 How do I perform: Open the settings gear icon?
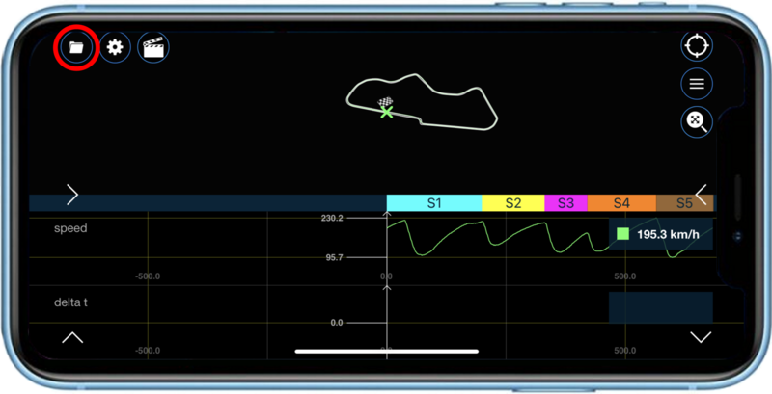pyautogui.click(x=115, y=47)
